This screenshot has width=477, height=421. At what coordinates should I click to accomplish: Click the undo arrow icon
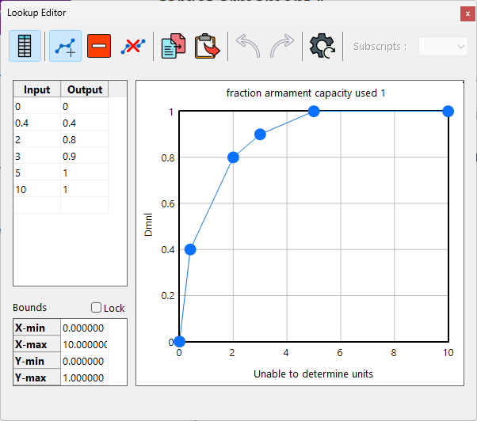pos(248,47)
